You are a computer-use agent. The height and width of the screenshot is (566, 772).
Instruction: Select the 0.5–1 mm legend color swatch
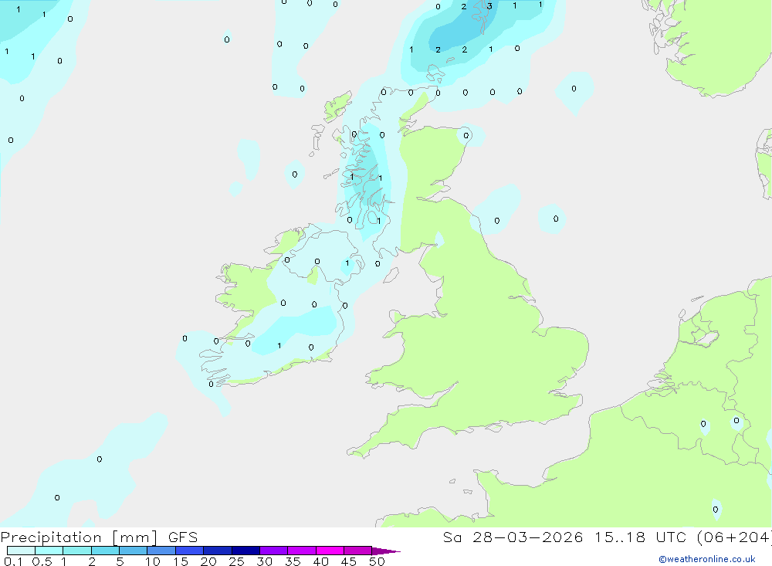coord(49,551)
